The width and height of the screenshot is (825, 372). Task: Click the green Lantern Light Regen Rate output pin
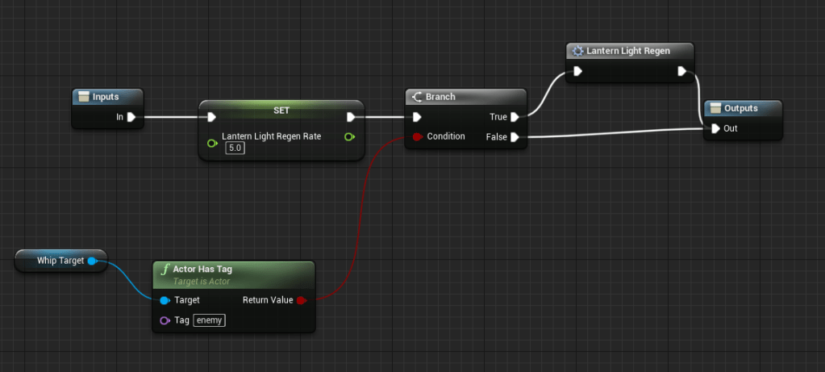(x=348, y=137)
